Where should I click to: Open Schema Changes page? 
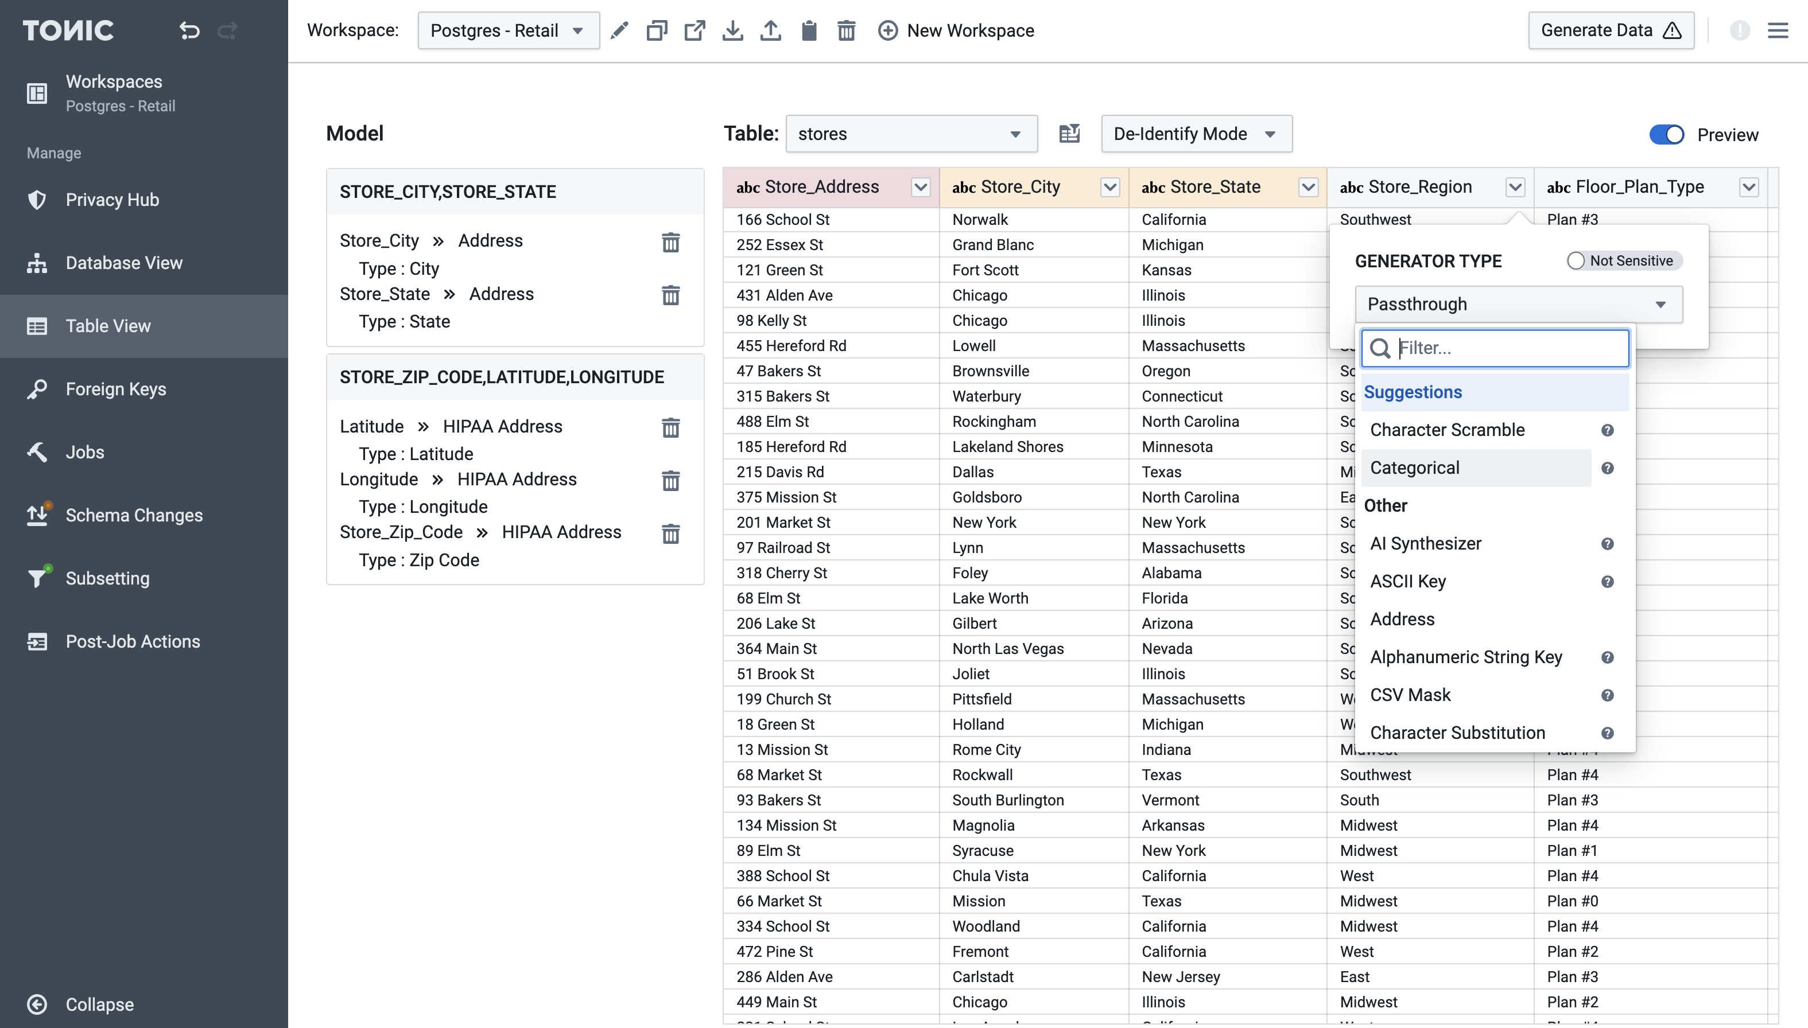(x=144, y=515)
